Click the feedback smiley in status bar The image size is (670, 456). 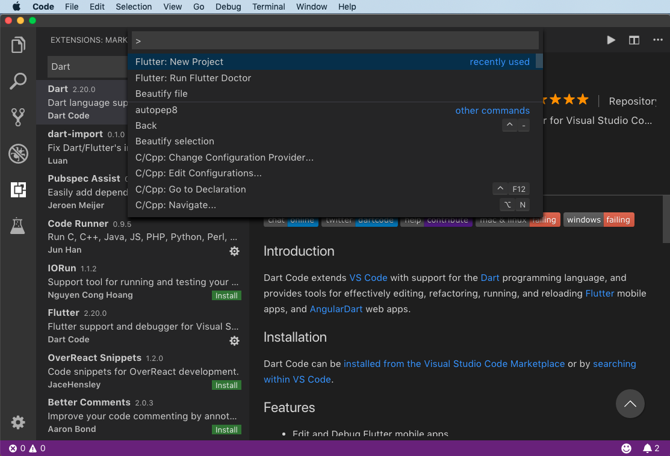[x=626, y=448]
